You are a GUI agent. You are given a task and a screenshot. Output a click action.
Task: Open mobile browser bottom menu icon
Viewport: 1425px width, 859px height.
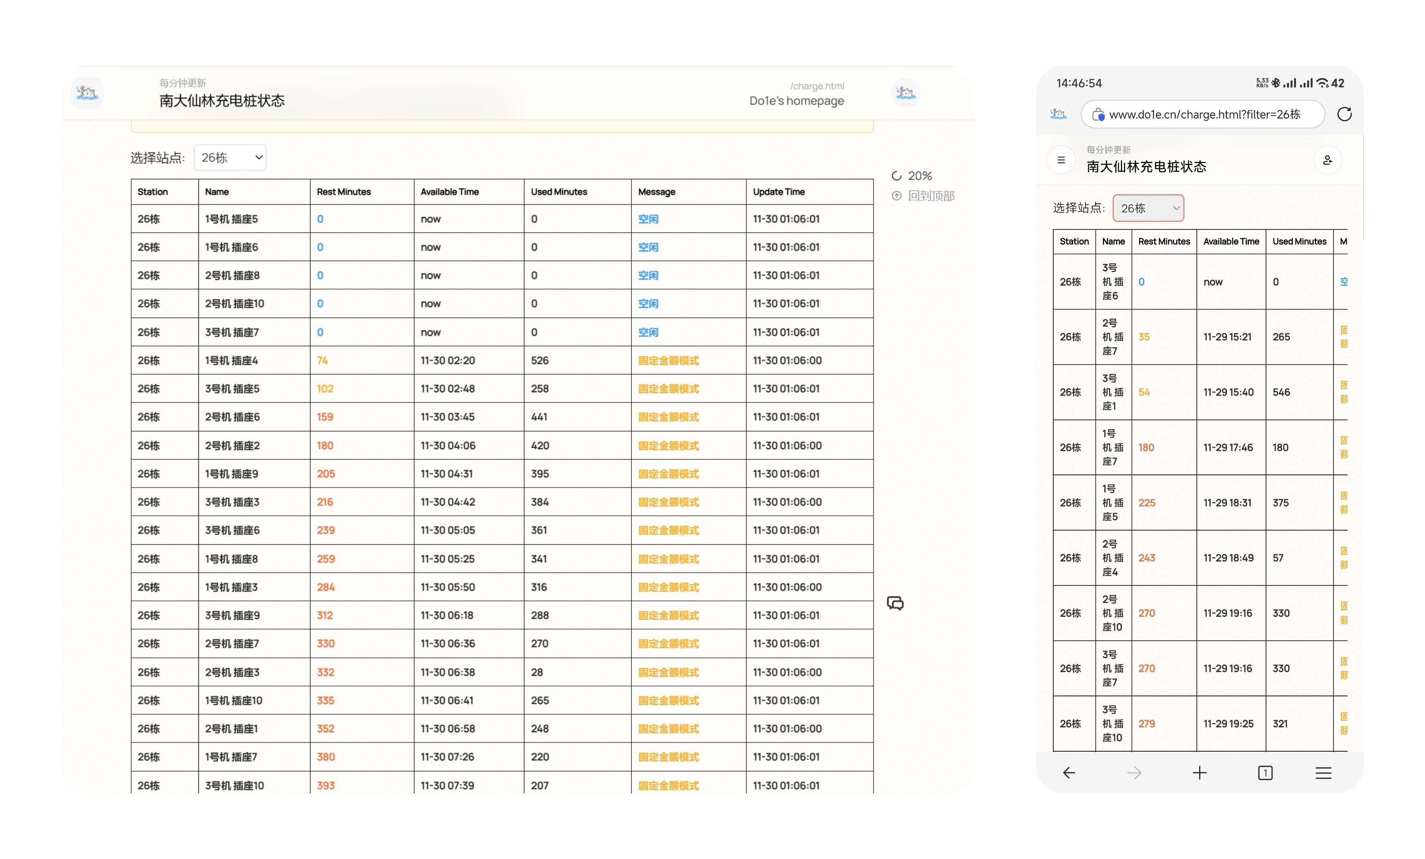pyautogui.click(x=1323, y=773)
